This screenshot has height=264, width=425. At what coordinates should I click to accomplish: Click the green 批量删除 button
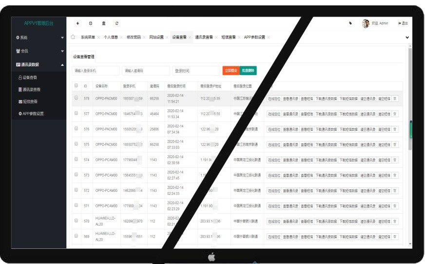pos(248,71)
